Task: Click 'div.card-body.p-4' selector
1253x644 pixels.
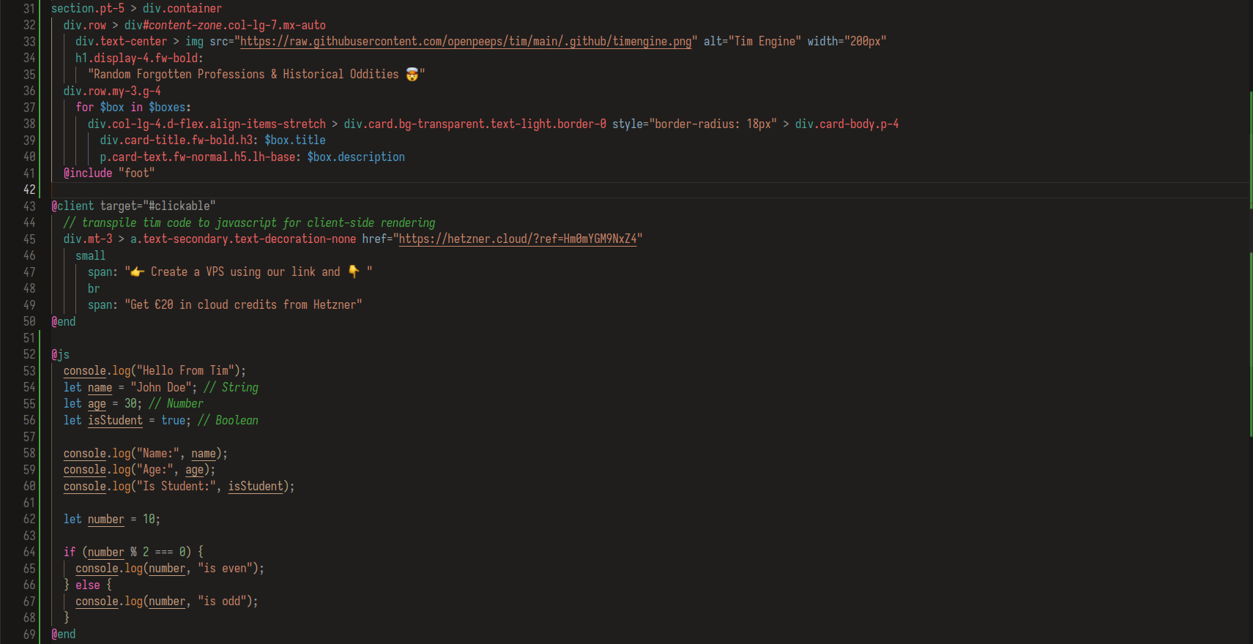Action: (x=847, y=124)
